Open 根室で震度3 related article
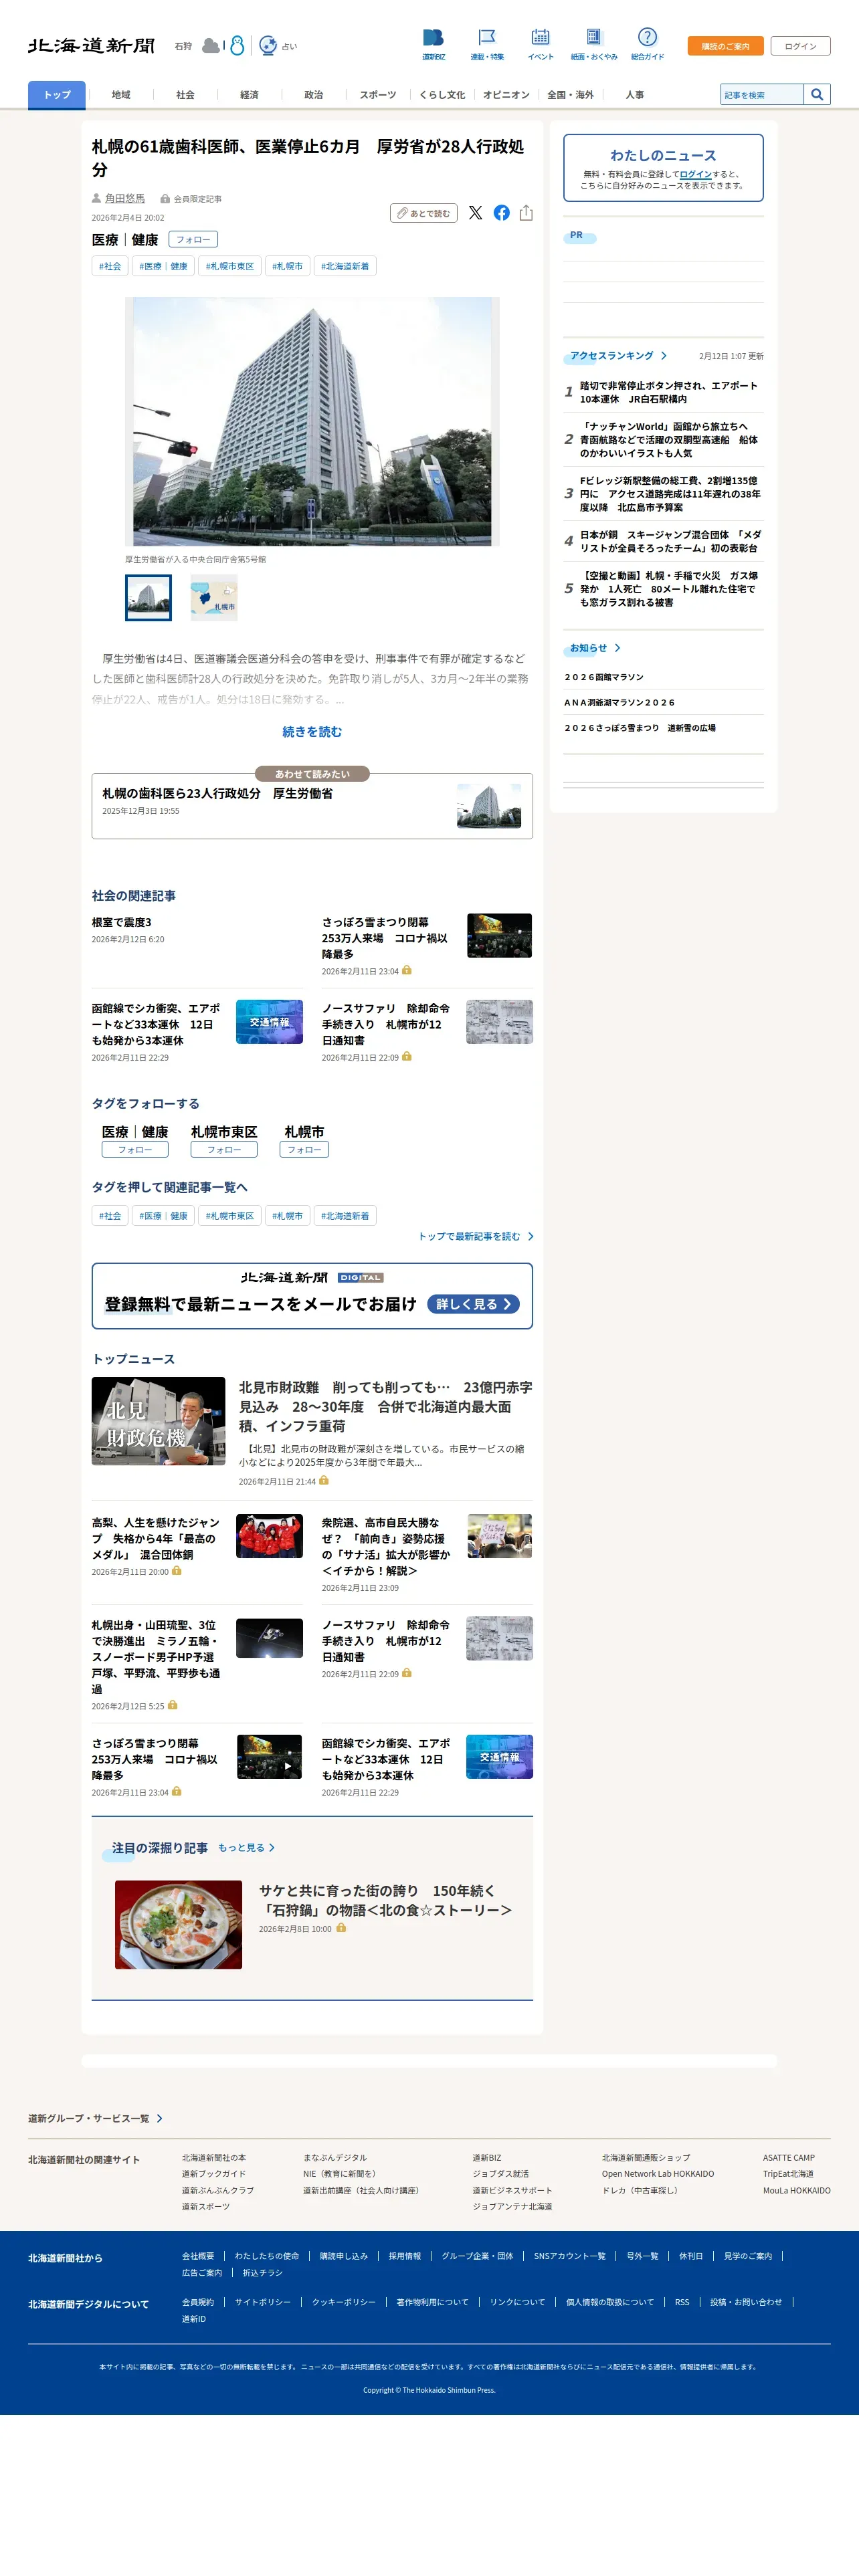This screenshot has width=859, height=2576. coord(122,922)
